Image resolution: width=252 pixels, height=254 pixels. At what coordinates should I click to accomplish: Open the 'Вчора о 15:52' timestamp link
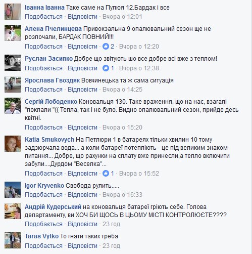tap(139, 174)
